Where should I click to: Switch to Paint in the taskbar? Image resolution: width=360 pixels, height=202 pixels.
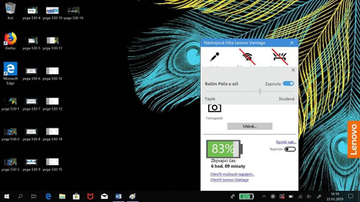pyautogui.click(x=133, y=196)
